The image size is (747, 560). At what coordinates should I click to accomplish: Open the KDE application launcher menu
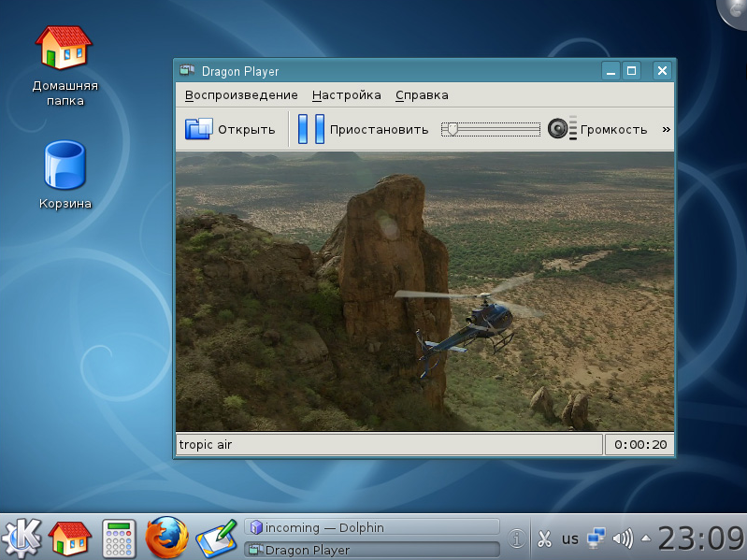click(21, 538)
